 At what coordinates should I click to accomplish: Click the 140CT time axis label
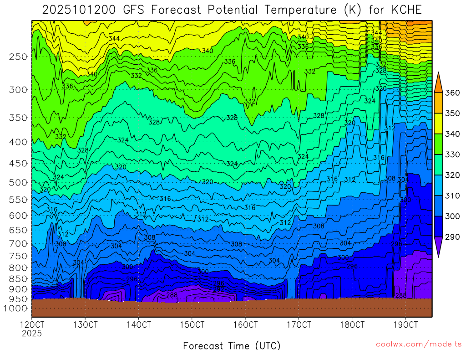pyautogui.click(x=138, y=324)
